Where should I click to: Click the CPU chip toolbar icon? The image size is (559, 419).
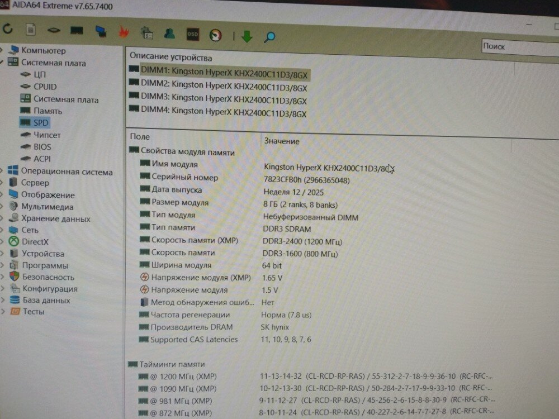click(x=54, y=30)
